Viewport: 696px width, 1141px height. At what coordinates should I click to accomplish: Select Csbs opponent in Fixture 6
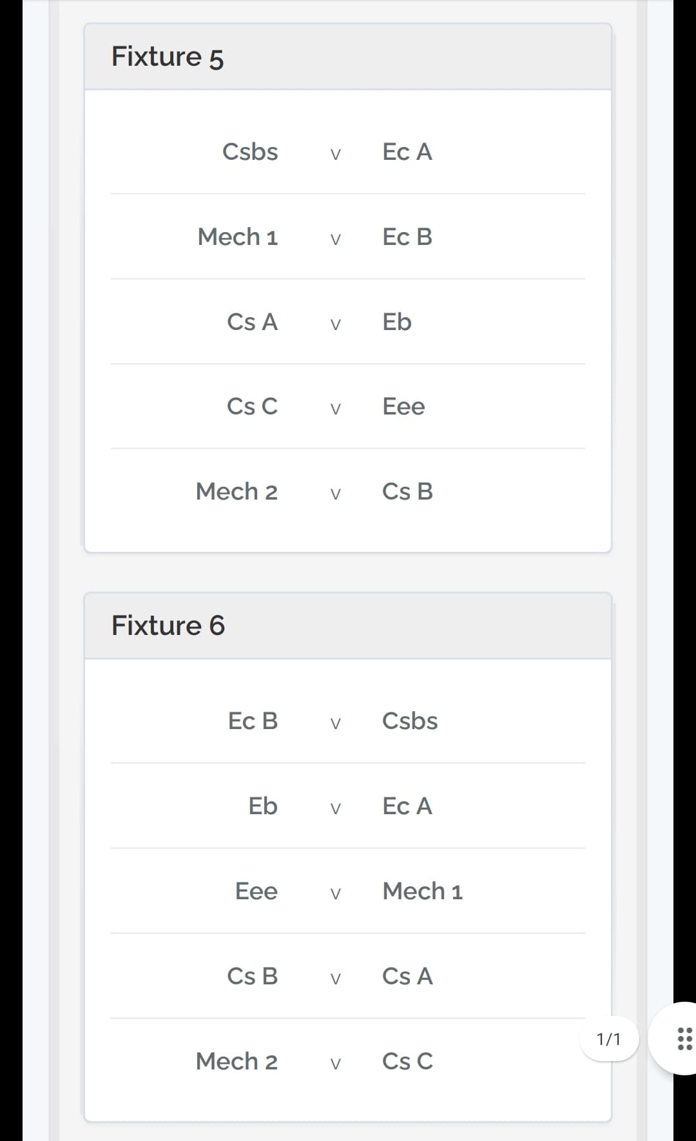[x=410, y=721]
